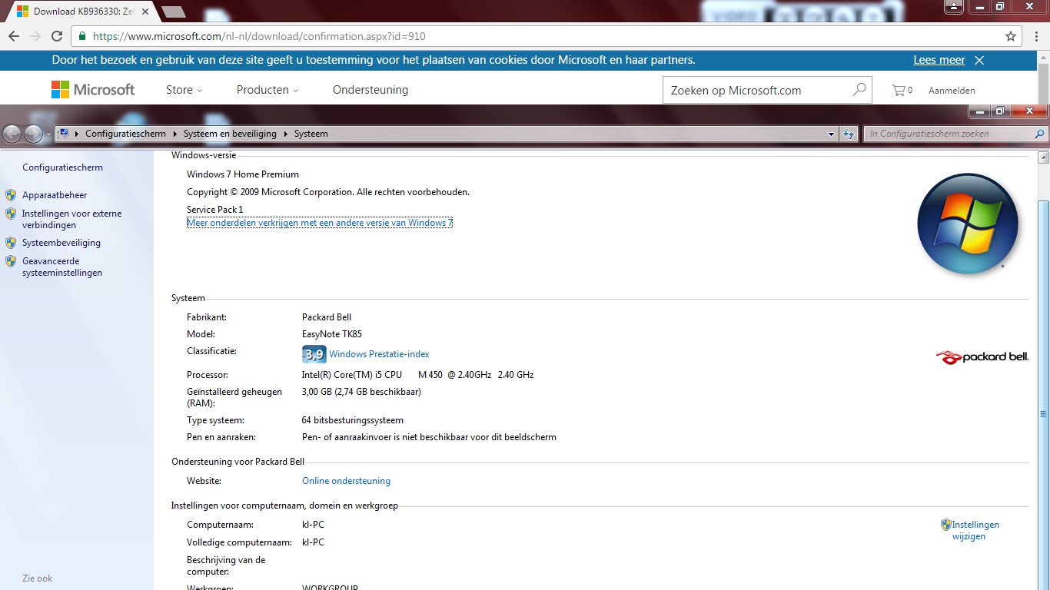Click the Configuratiescherm search magnifier icon
Viewport: 1050px width, 590px height.
[1040, 134]
